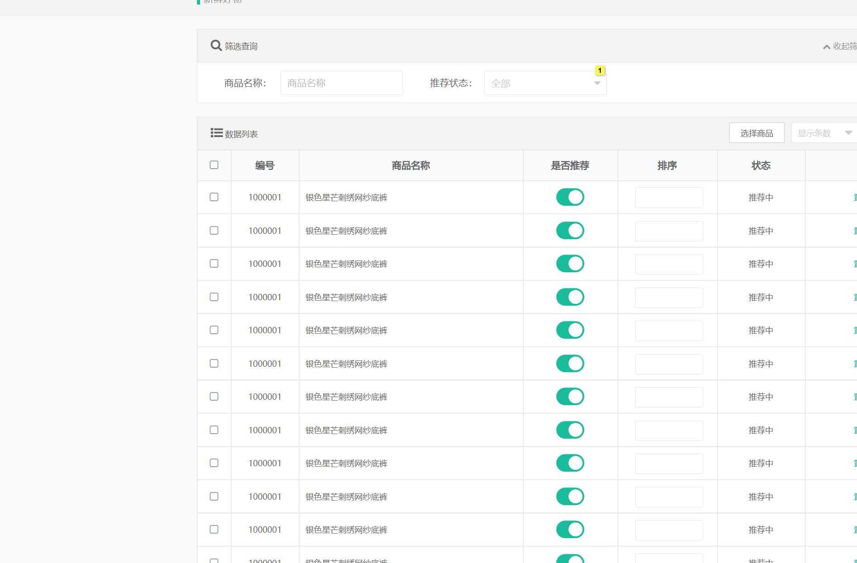The height and width of the screenshot is (563, 857).
Task: Click the 商品名称 column header
Action: (x=411, y=166)
